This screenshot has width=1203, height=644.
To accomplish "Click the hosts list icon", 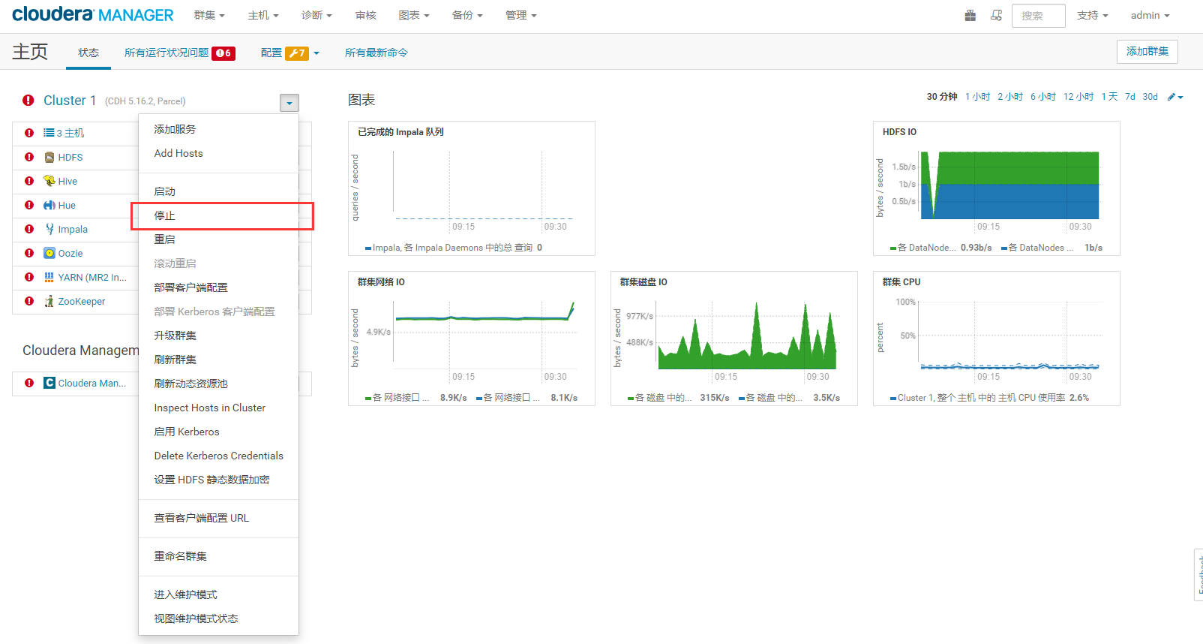I will tap(49, 133).
